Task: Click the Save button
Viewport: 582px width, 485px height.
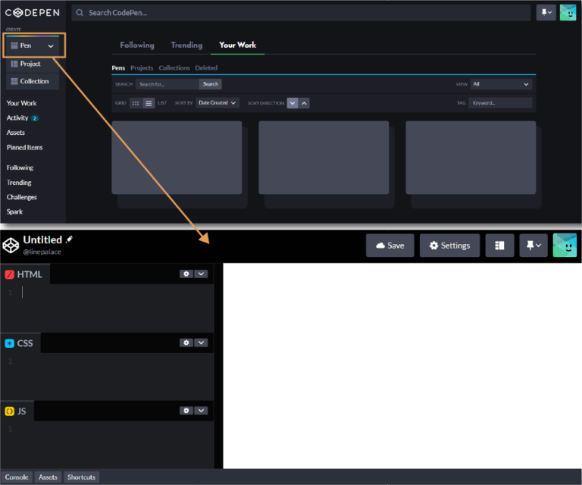Action: click(x=390, y=246)
